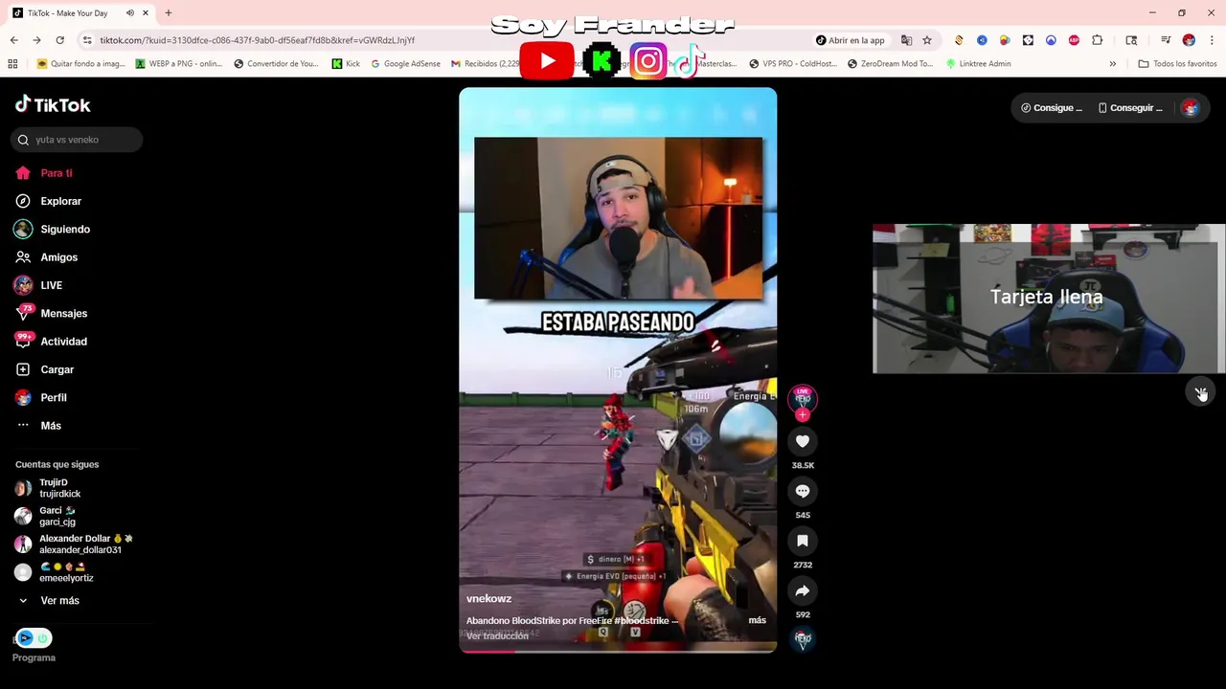Open the Recibidos Gmail bookmark
Image resolution: width=1226 pixels, height=689 pixels.
(x=485, y=64)
